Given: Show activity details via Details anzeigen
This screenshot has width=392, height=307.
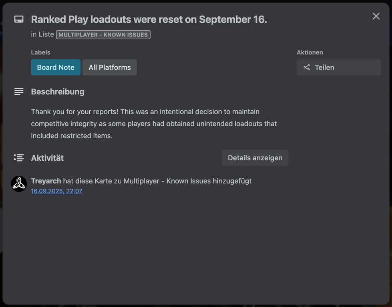Looking at the screenshot, I should coord(255,158).
